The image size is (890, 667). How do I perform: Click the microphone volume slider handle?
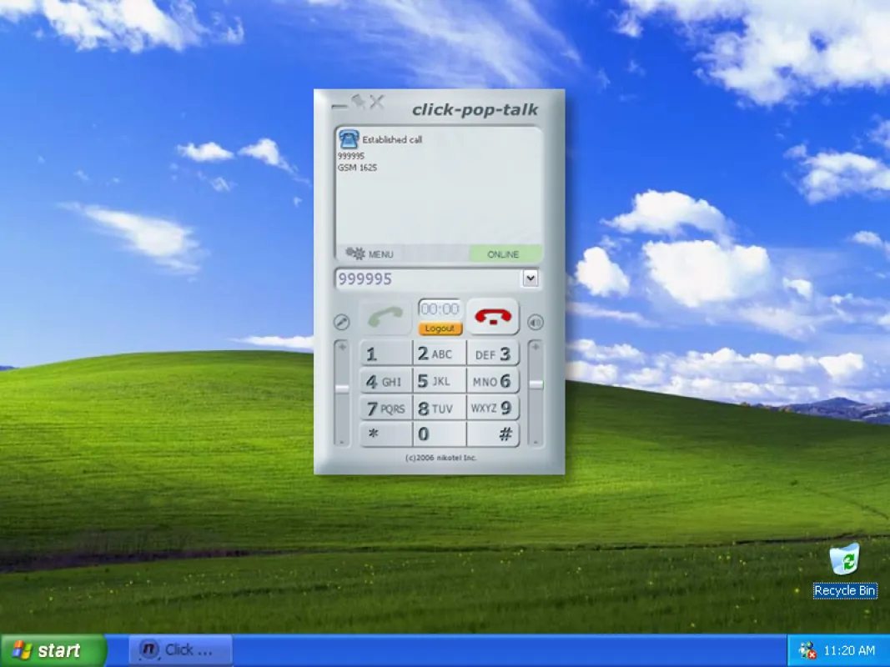(x=342, y=389)
